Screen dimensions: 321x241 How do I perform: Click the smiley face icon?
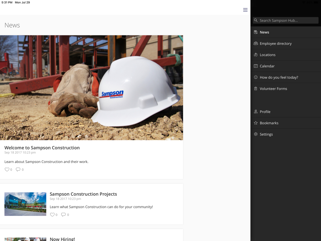pyautogui.click(x=256, y=77)
